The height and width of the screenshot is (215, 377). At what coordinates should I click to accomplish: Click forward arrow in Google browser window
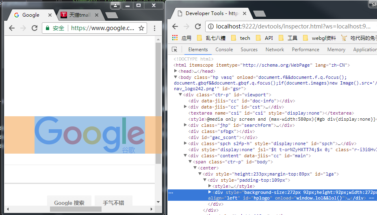(23, 28)
